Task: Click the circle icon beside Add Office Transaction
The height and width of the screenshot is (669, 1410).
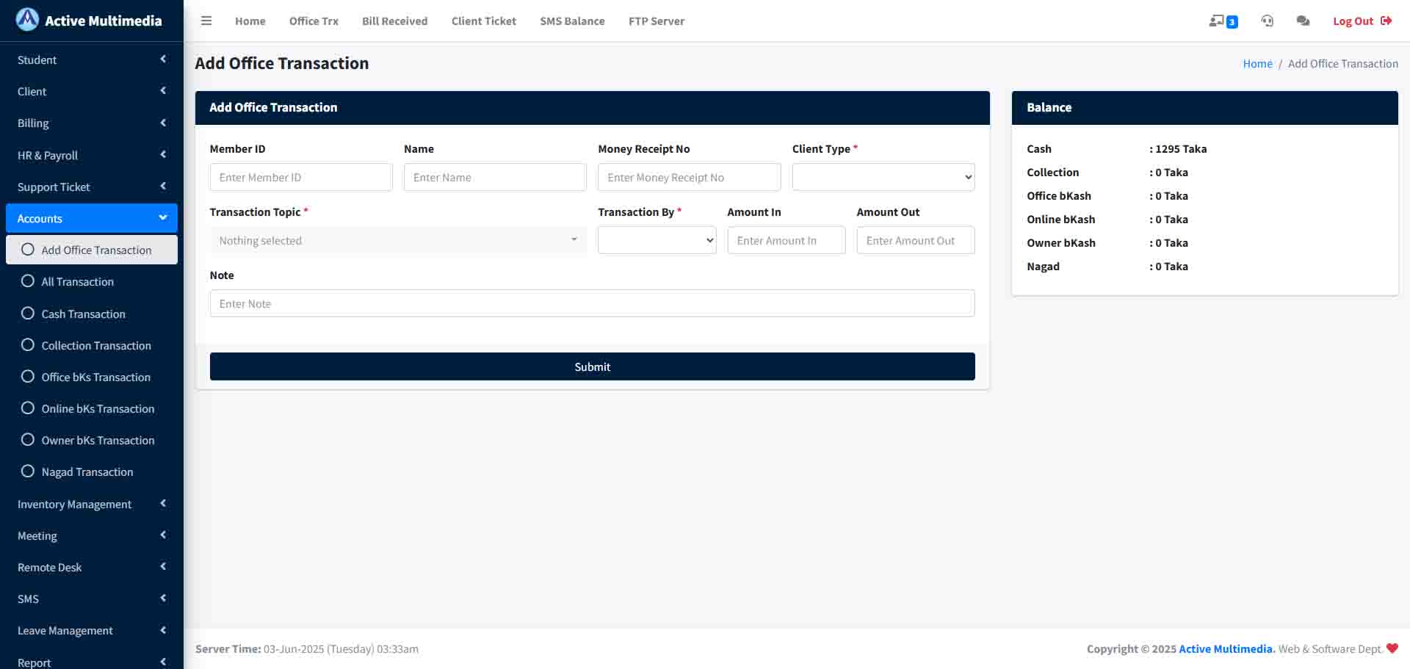Action: coord(28,250)
